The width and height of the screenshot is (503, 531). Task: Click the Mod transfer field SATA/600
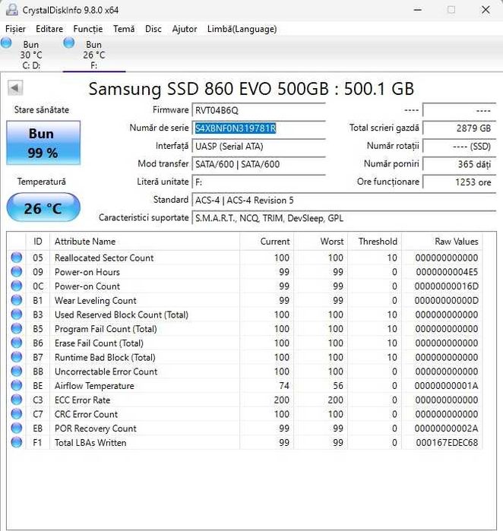[x=259, y=164]
